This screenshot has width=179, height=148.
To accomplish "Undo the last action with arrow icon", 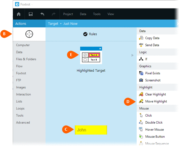I will (42, 14).
